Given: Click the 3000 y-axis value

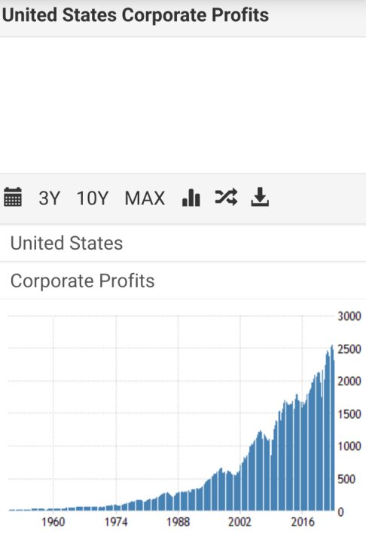Looking at the screenshot, I should 349,316.
